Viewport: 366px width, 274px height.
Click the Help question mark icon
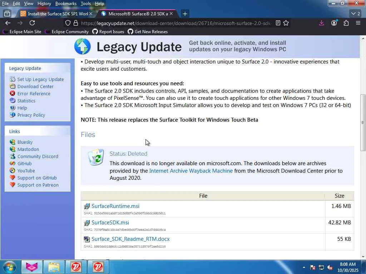pyautogui.click(x=13, y=108)
